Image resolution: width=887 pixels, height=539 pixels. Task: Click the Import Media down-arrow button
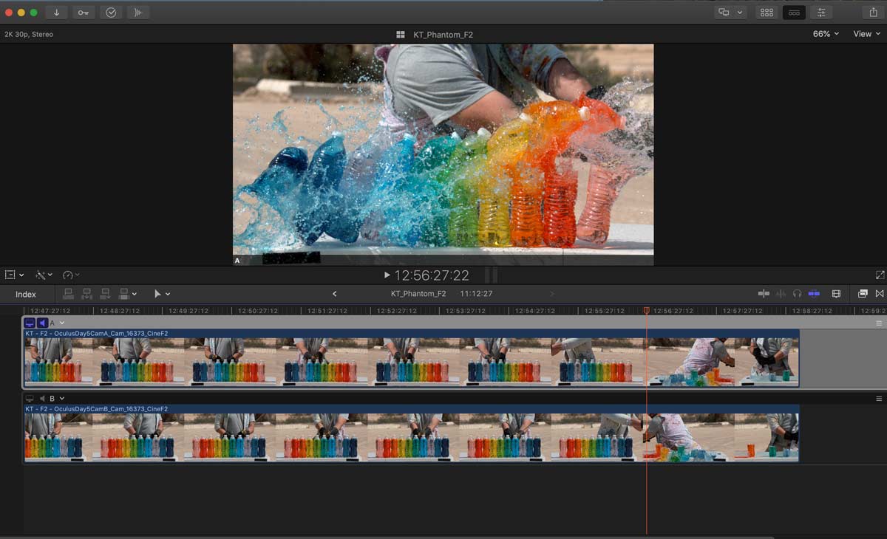pyautogui.click(x=56, y=13)
